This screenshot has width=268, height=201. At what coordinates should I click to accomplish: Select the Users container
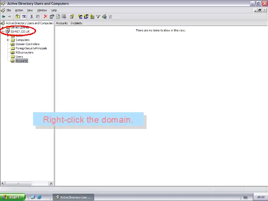(x=19, y=57)
